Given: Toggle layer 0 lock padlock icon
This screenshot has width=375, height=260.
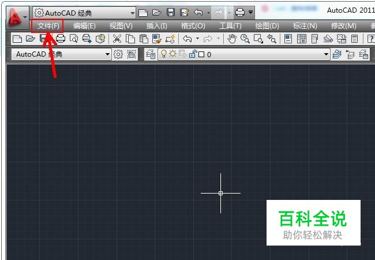Looking at the screenshot, I should pyautogui.click(x=193, y=54).
